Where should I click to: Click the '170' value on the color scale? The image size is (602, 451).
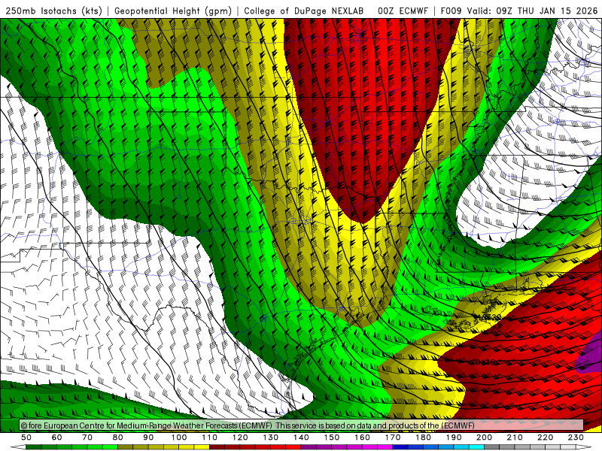[x=393, y=437]
